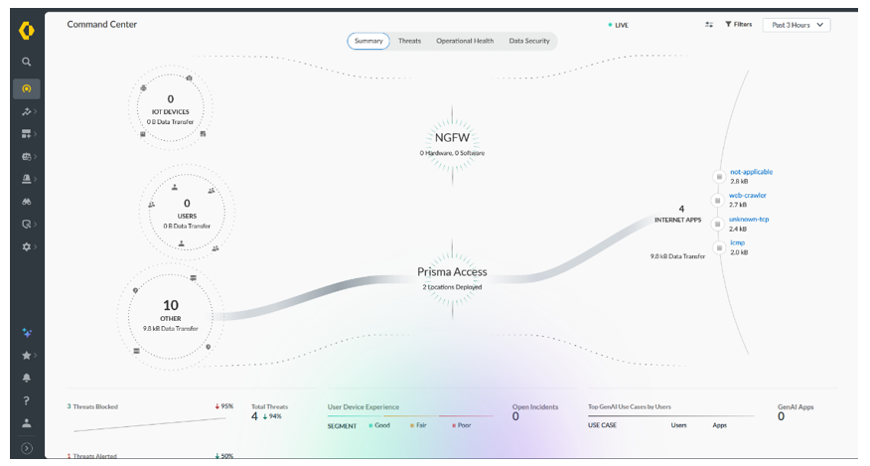870x466 pixels.
Task: Click the not-applicable app link
Action: [x=751, y=172]
